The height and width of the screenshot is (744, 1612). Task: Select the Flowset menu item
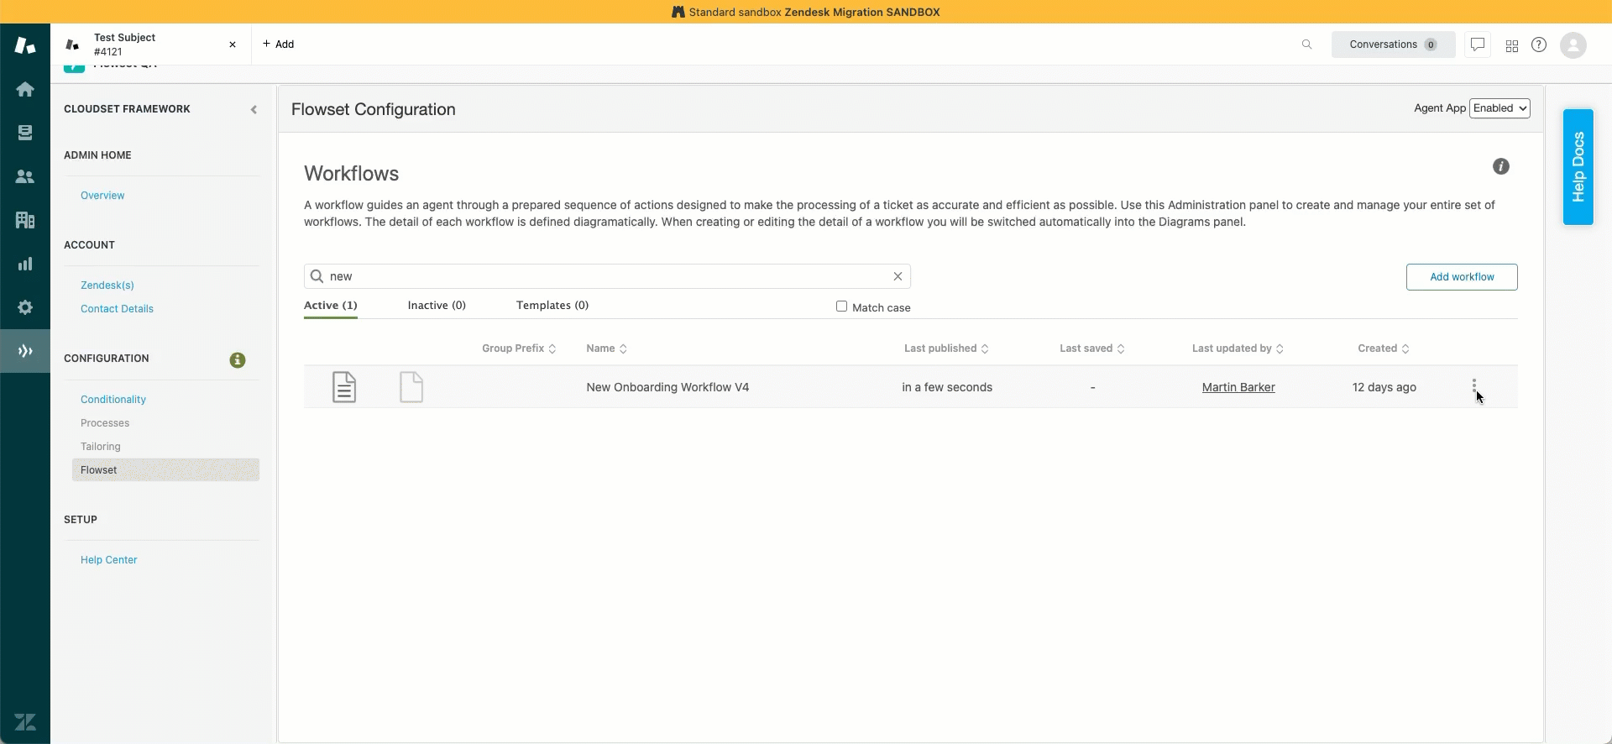point(165,470)
